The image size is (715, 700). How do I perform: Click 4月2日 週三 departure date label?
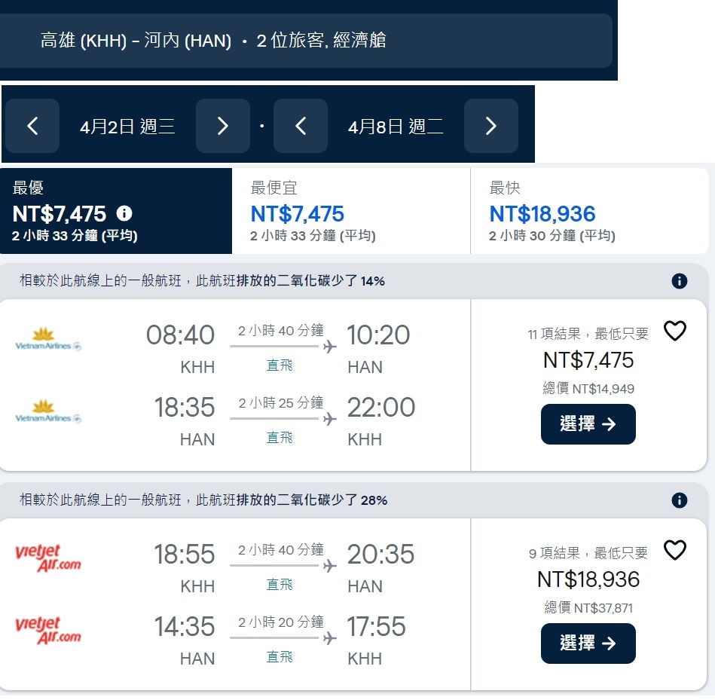pos(127,127)
